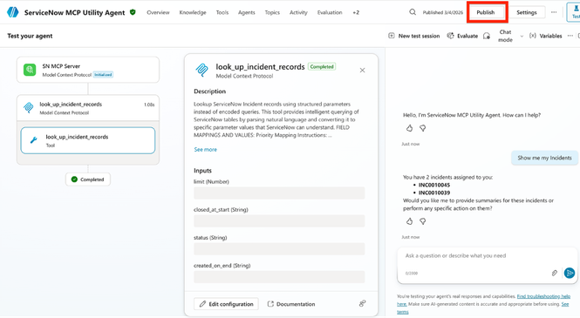The image size is (580, 318).
Task: Click the wrench tool icon
Action: [x=34, y=140]
